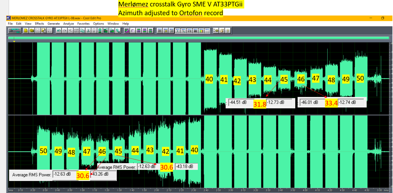Click the time display toolbar icon
393x193 pixels.
pyautogui.click(x=189, y=30)
